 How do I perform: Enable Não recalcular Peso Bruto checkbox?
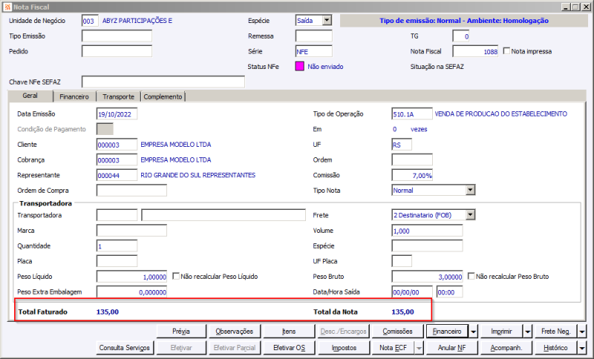click(471, 276)
